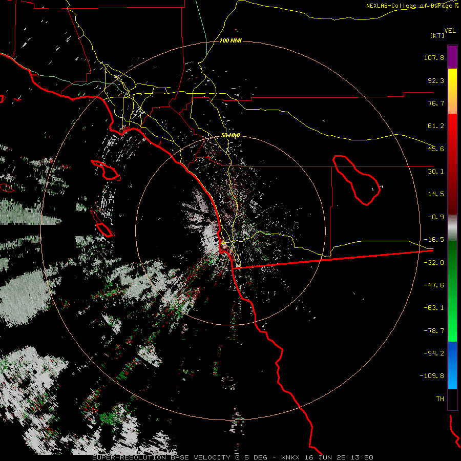
Task: Click the 61.2 velocity scale value
Action: pyautogui.click(x=436, y=126)
